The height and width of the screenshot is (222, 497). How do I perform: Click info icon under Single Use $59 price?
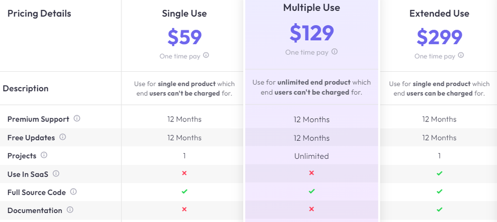pyautogui.click(x=206, y=55)
